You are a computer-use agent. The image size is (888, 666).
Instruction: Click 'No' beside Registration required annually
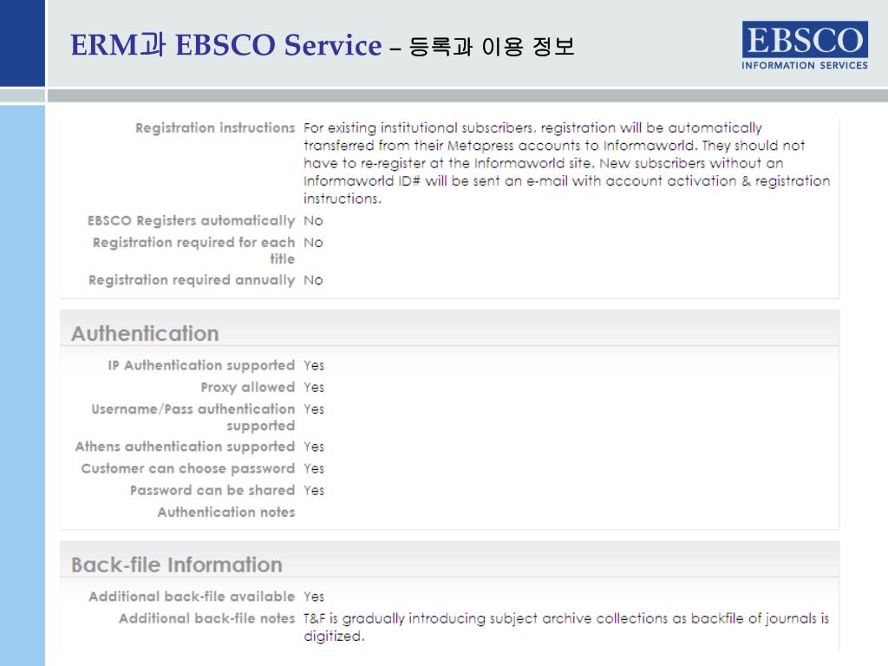pyautogui.click(x=313, y=280)
